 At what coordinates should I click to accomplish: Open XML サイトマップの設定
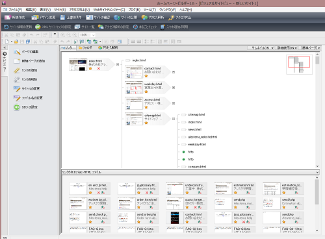point(53,27)
